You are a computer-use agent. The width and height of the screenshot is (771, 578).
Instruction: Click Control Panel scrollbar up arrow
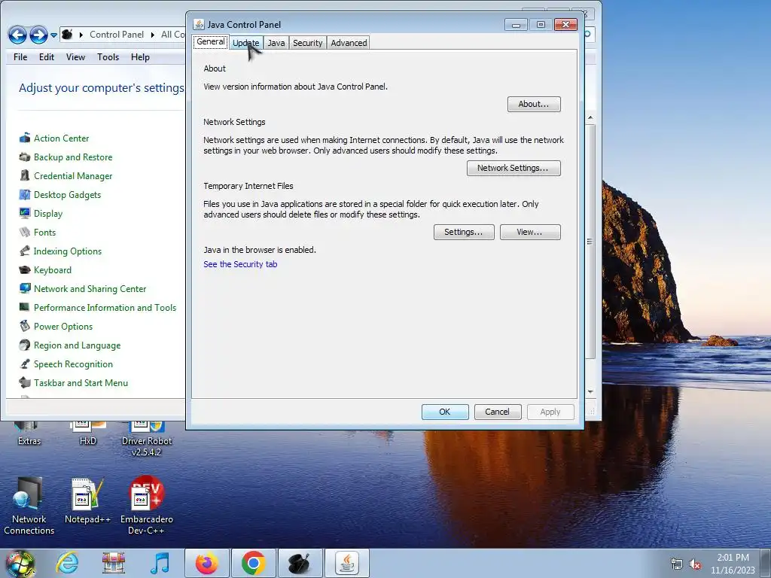(x=590, y=118)
